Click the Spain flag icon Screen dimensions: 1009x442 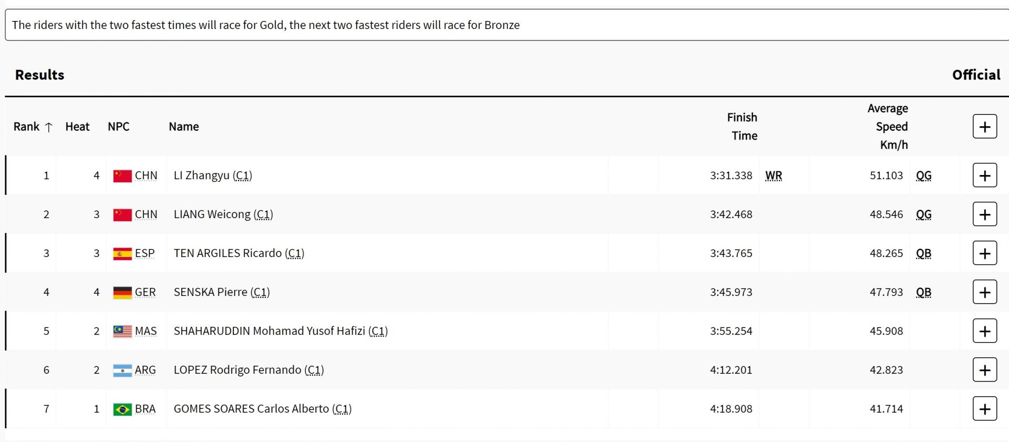122,254
